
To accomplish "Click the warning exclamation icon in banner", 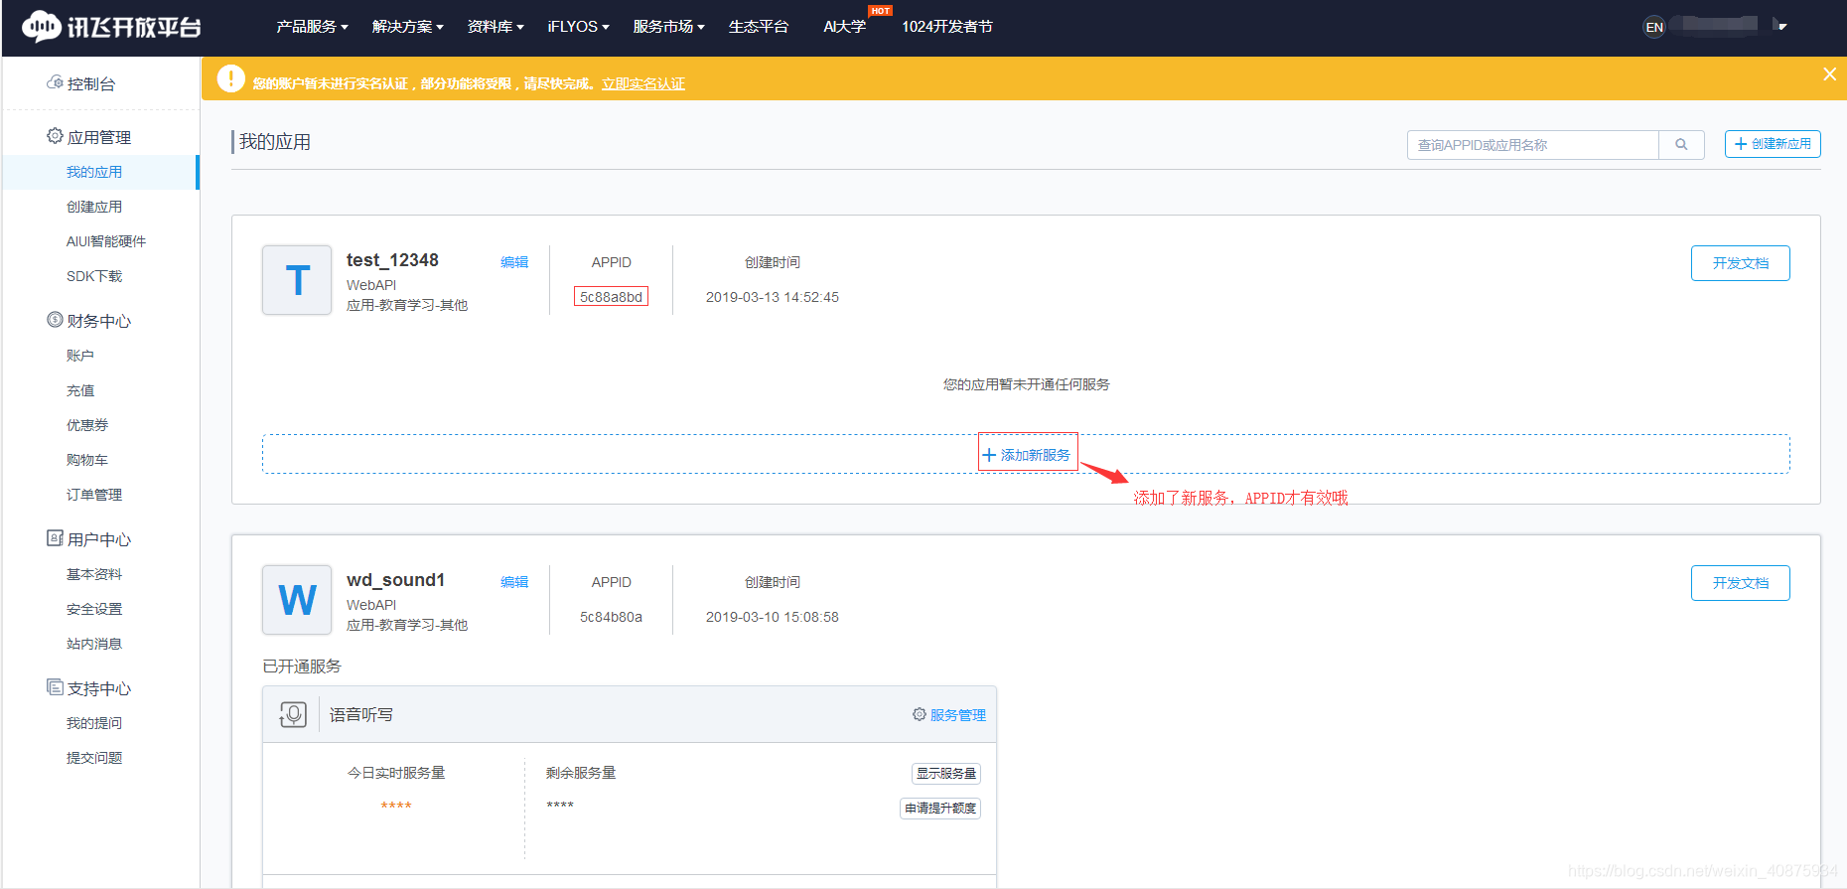I will click(x=230, y=78).
